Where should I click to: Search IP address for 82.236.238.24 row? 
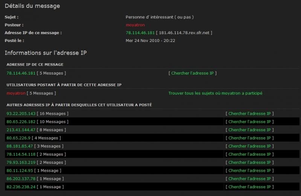click(x=249, y=187)
